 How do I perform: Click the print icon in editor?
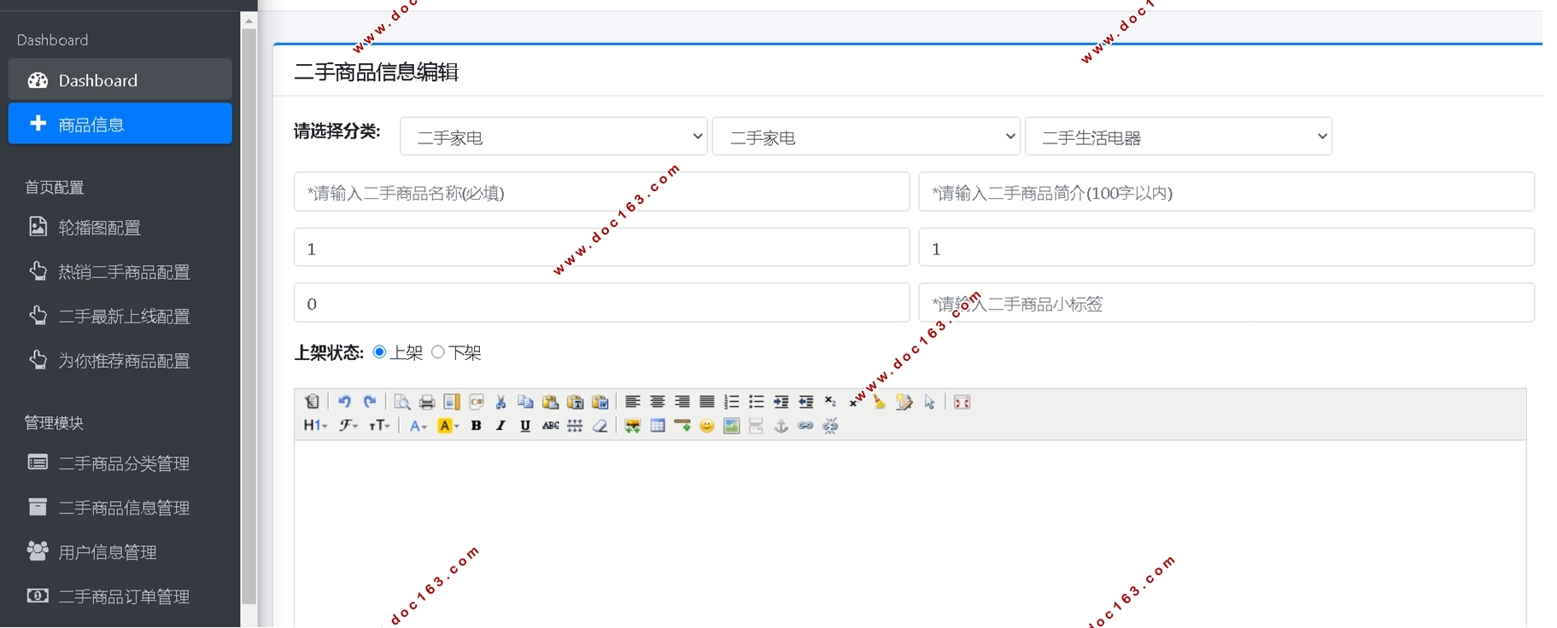pyautogui.click(x=426, y=402)
